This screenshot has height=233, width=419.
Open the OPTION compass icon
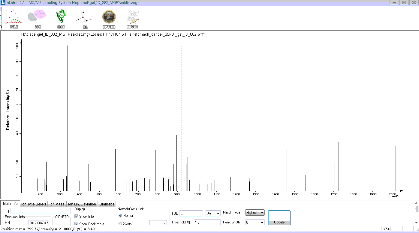tap(109, 19)
